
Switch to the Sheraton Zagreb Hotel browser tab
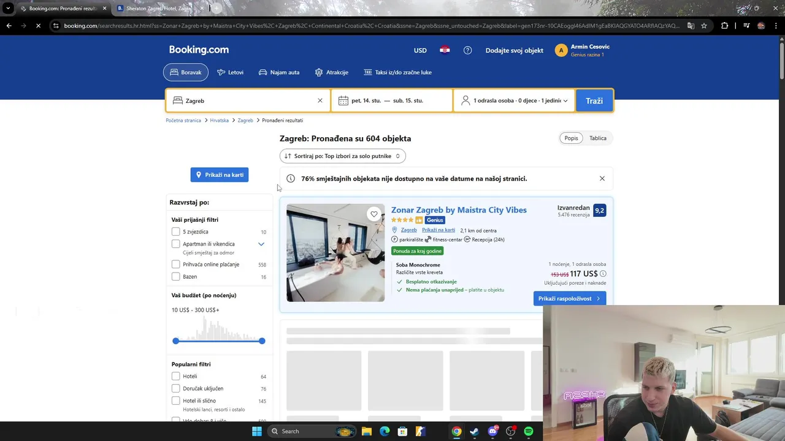point(159,9)
